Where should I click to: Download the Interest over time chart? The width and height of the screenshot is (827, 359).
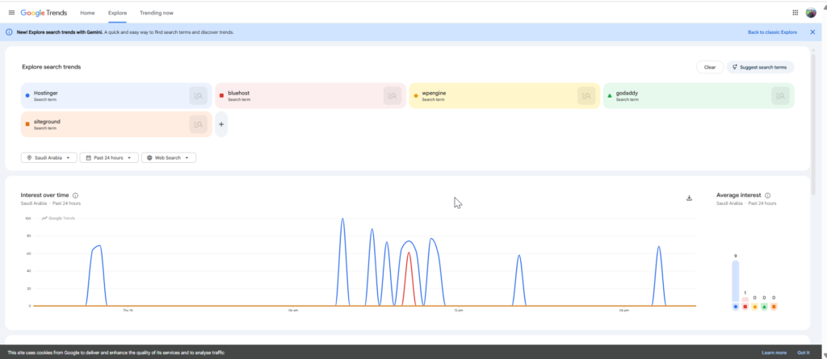coord(689,198)
